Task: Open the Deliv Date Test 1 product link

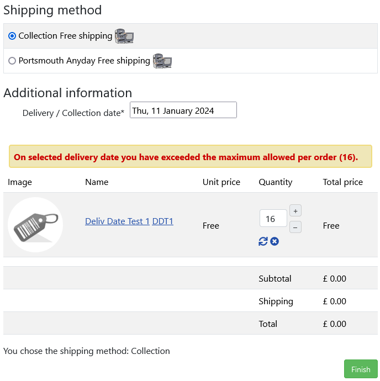Action: pyautogui.click(x=117, y=221)
